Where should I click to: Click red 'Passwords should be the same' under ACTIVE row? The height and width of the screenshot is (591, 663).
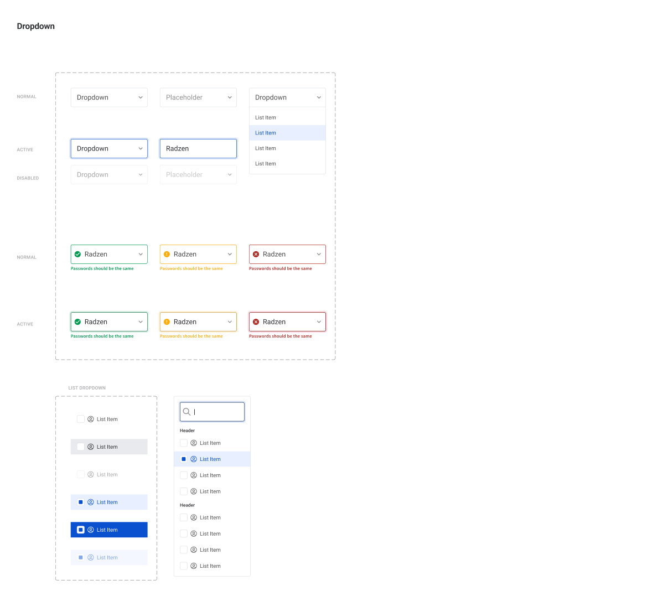pos(281,336)
